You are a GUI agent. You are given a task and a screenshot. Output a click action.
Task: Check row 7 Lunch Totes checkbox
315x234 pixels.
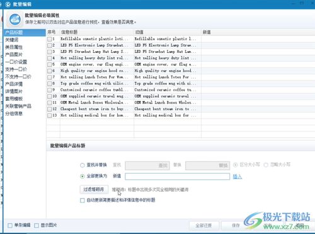49,78
